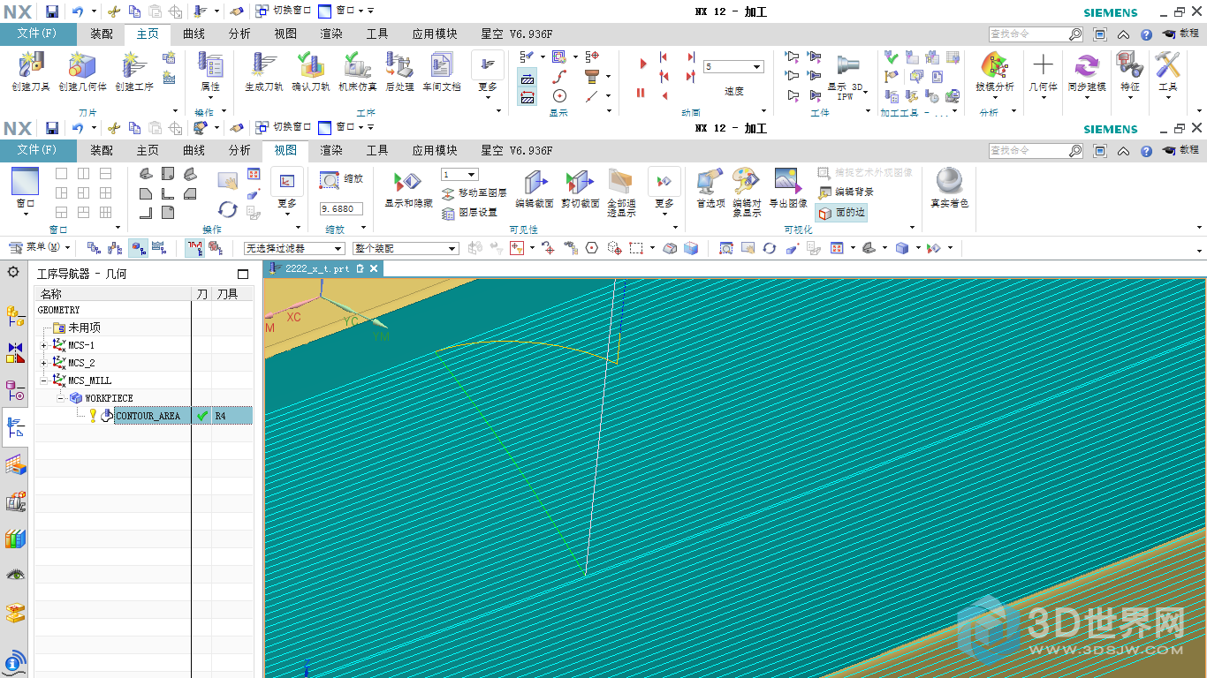Click the 创建刀具 (Create Tool) icon
The height and width of the screenshot is (678, 1207).
[x=31, y=65]
